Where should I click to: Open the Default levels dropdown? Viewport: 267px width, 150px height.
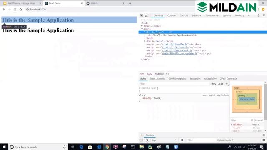225,140
